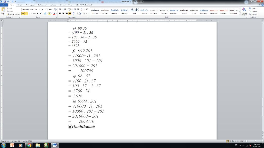Open Chrome from the taskbar
Image resolution: width=264 pixels, height=148 pixels.
[29, 145]
